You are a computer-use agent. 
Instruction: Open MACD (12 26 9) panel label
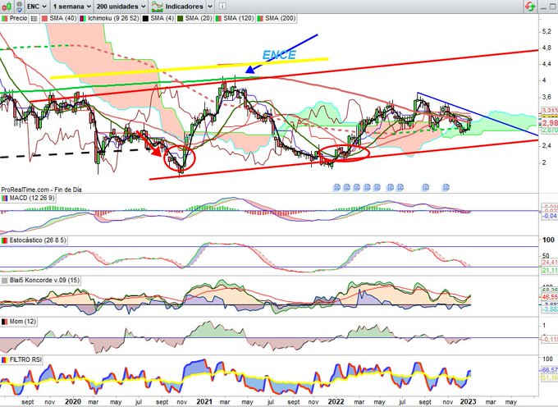tap(32, 198)
